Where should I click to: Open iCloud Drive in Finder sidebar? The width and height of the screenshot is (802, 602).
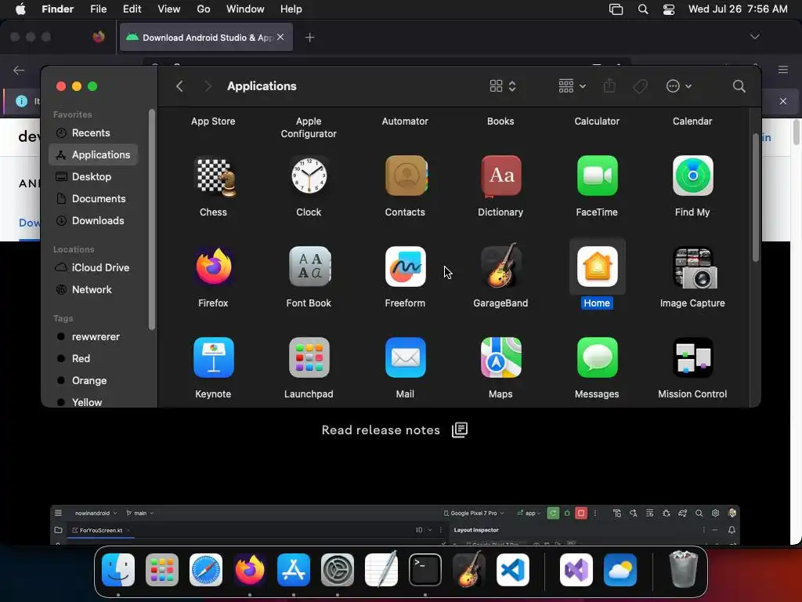pos(93,268)
